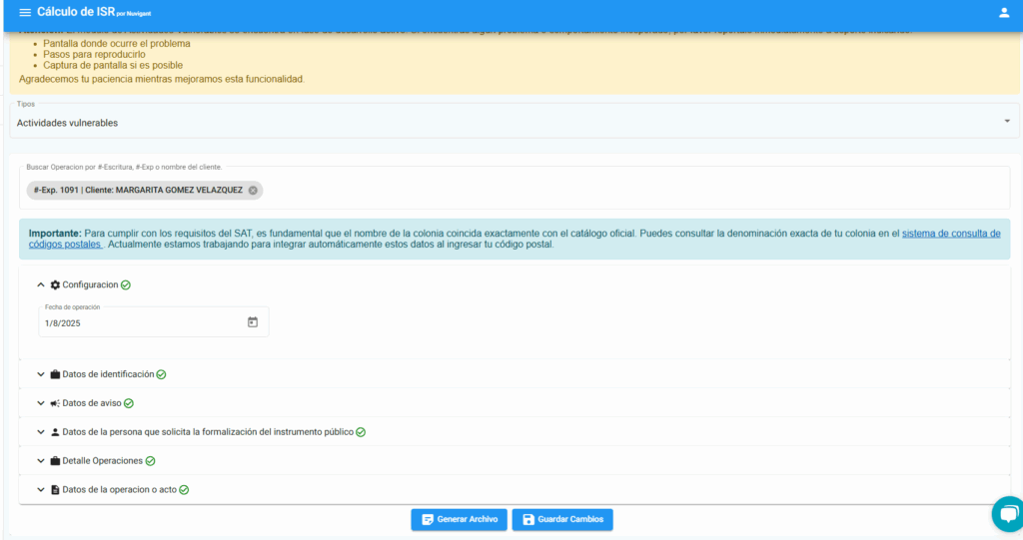1023x540 pixels.
Task: Click the person icon for solicitante section
Action: (55, 432)
